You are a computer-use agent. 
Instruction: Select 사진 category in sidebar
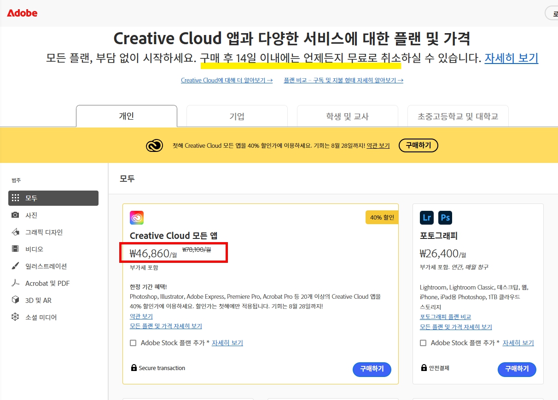coord(53,215)
